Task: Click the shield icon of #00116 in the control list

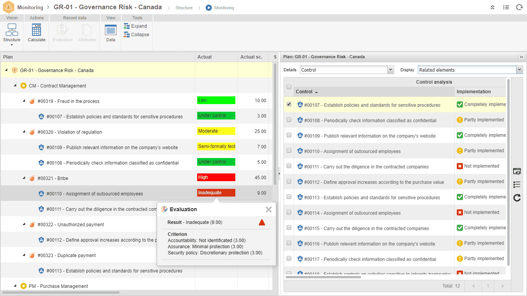Action: (300, 243)
